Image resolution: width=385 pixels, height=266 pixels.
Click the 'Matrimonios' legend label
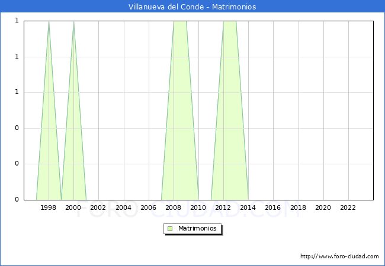(x=197, y=228)
